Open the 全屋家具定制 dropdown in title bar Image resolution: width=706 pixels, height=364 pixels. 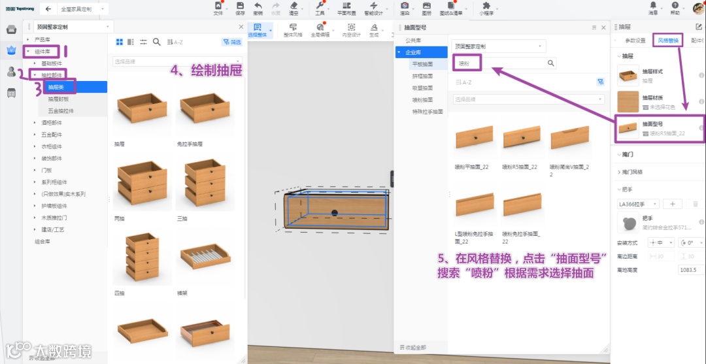(82, 9)
